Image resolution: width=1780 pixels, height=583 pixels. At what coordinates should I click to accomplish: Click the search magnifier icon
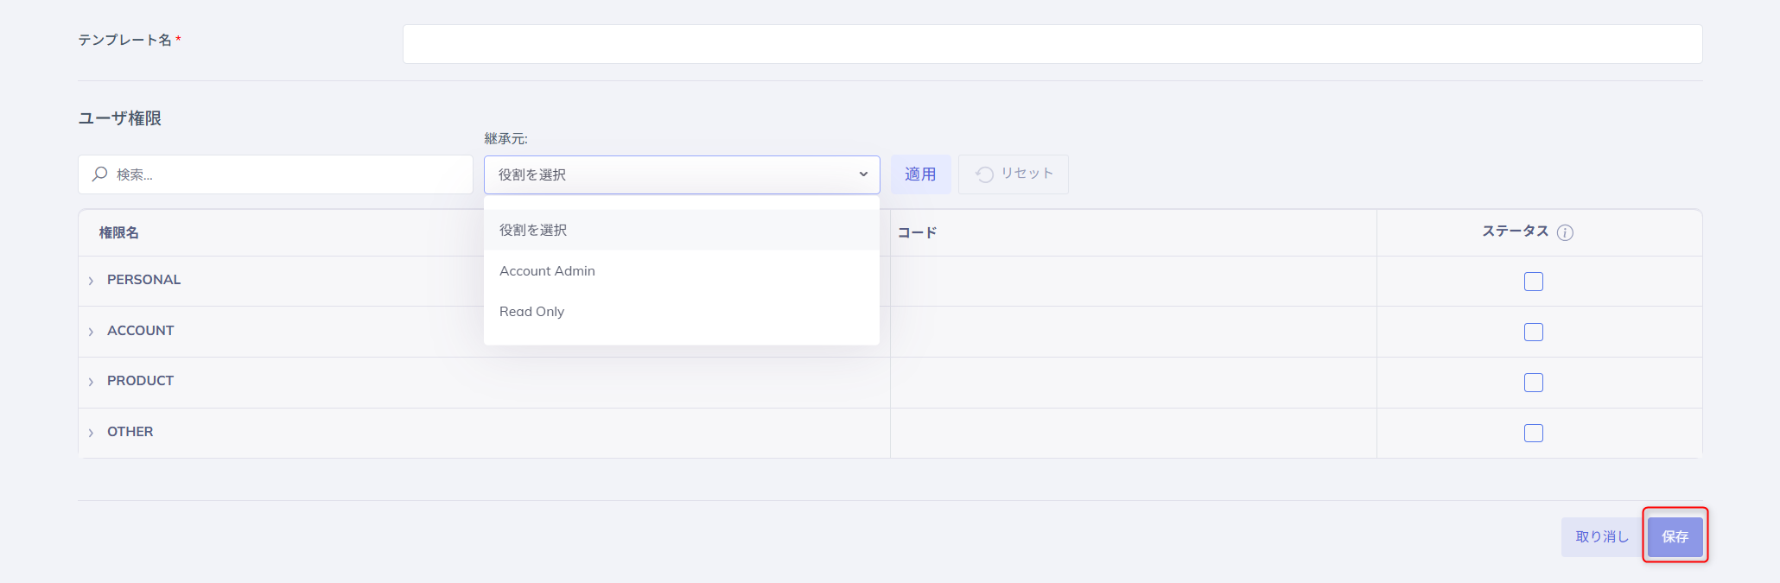click(x=100, y=174)
